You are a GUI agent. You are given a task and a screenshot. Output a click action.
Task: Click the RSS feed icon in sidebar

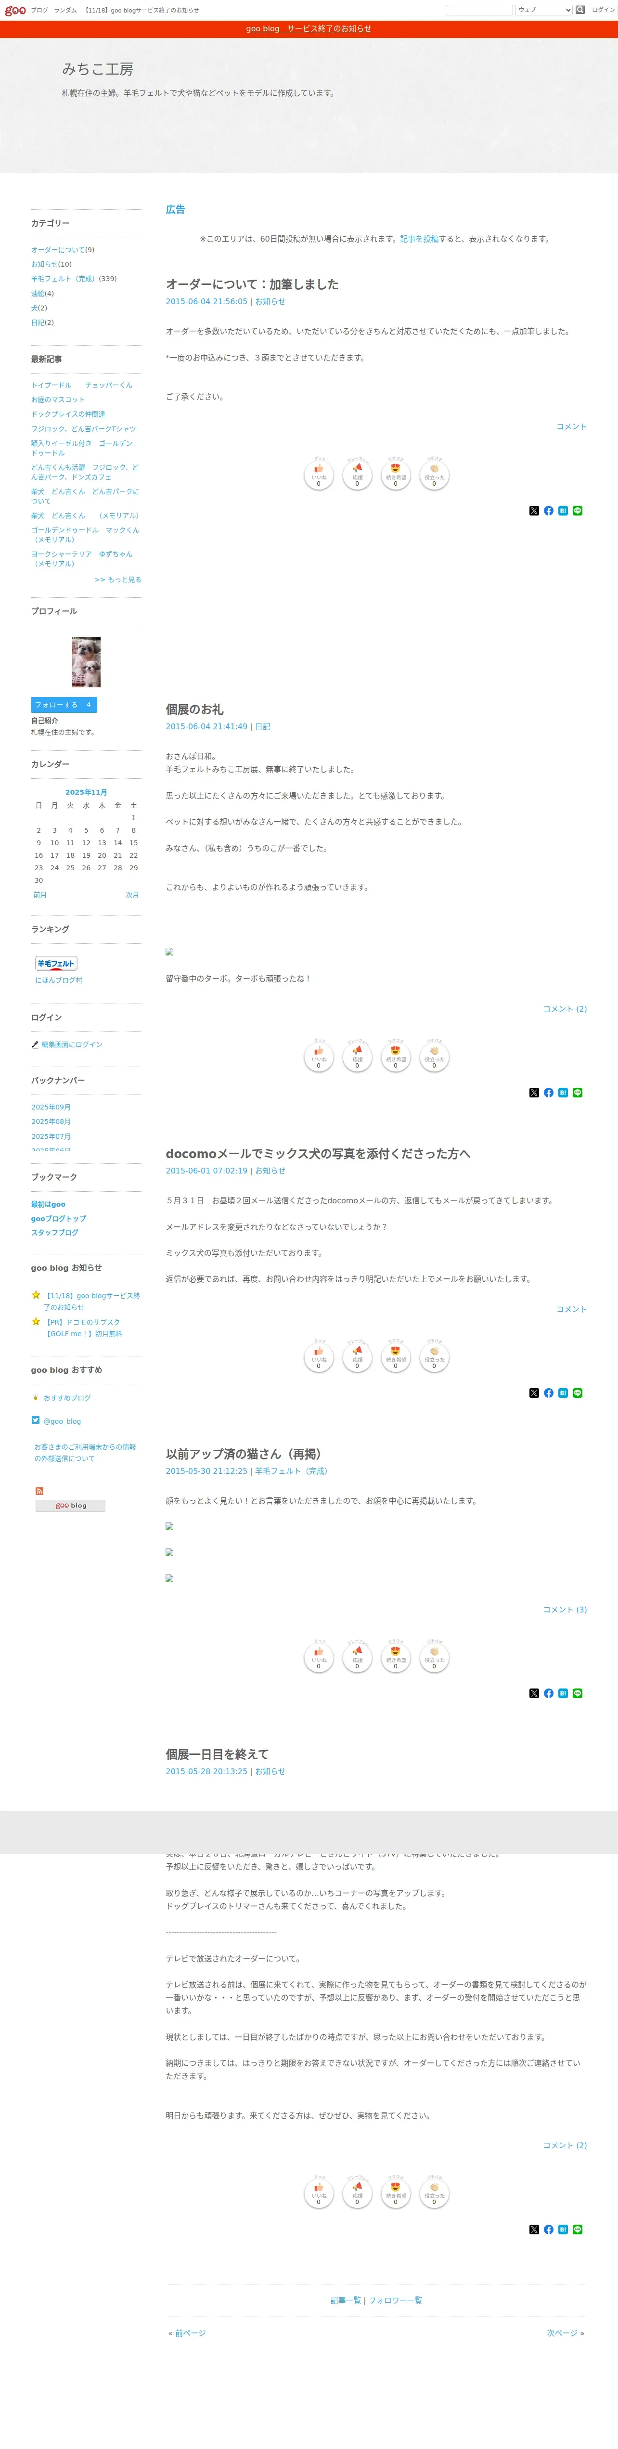pyautogui.click(x=39, y=1491)
